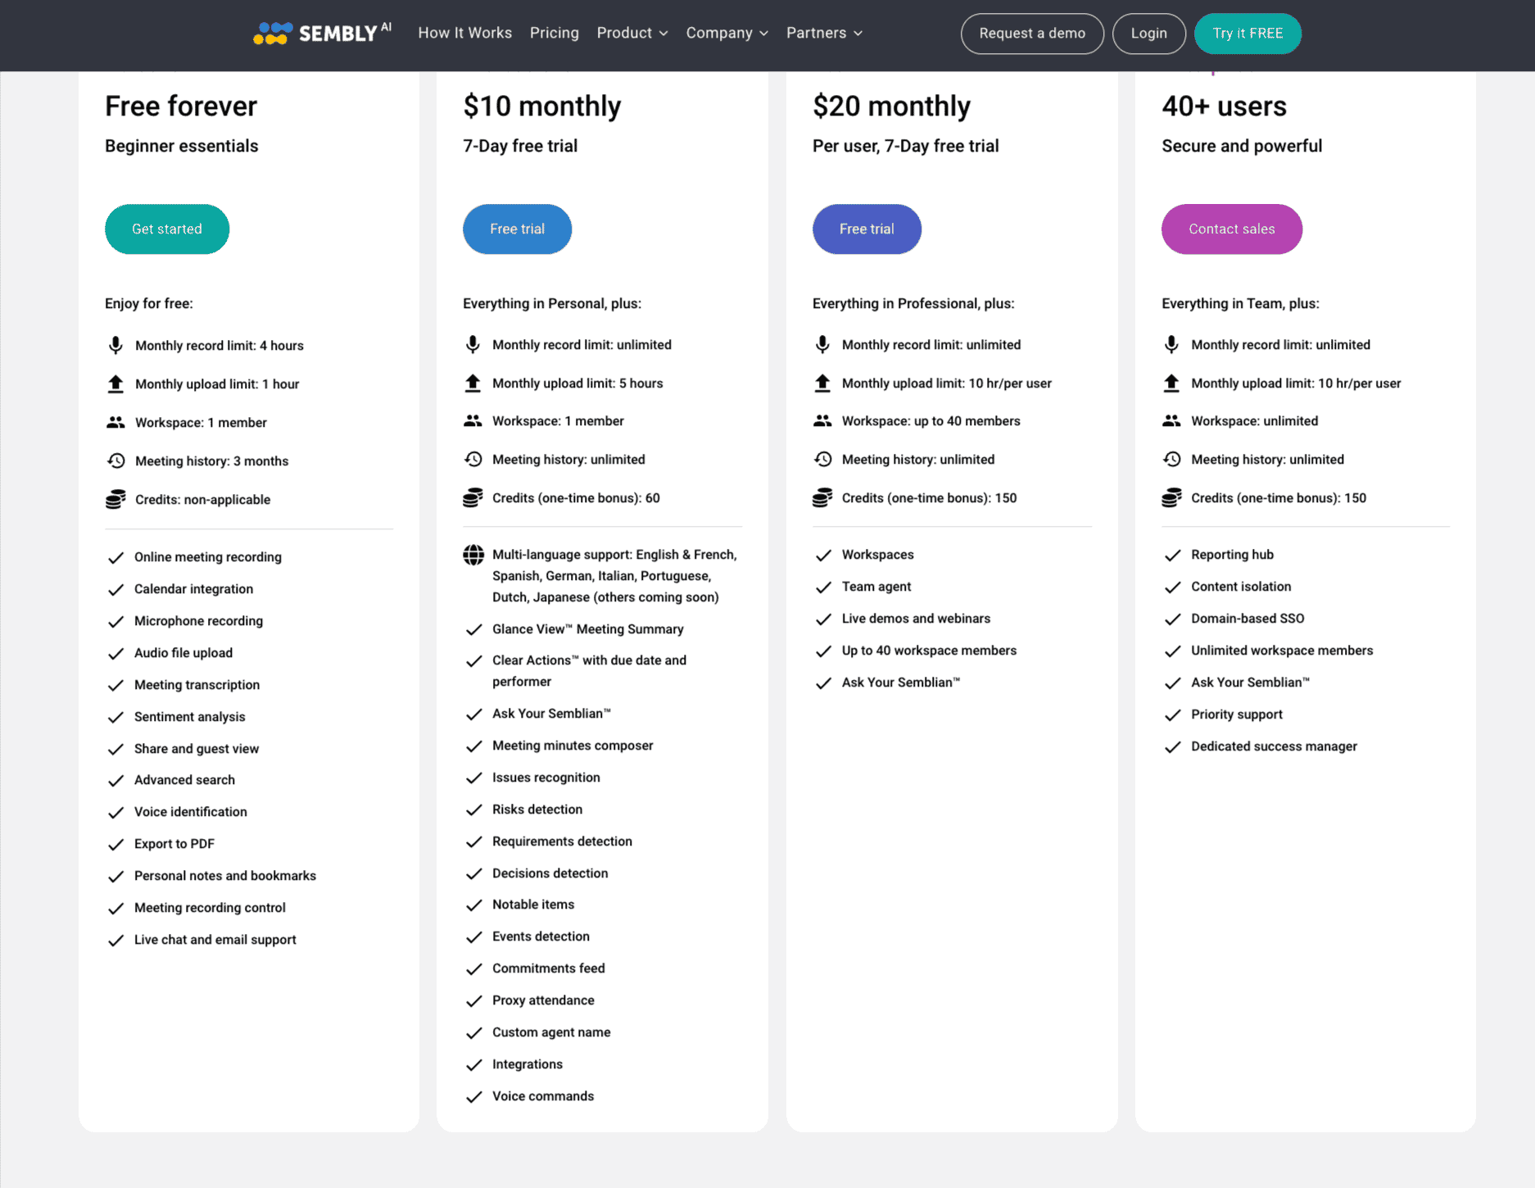Start the $20 plan Free trial
Screen dimensions: 1535x1188
(867, 229)
